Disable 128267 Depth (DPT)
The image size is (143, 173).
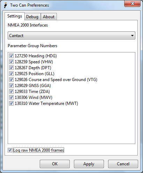pos(11,68)
